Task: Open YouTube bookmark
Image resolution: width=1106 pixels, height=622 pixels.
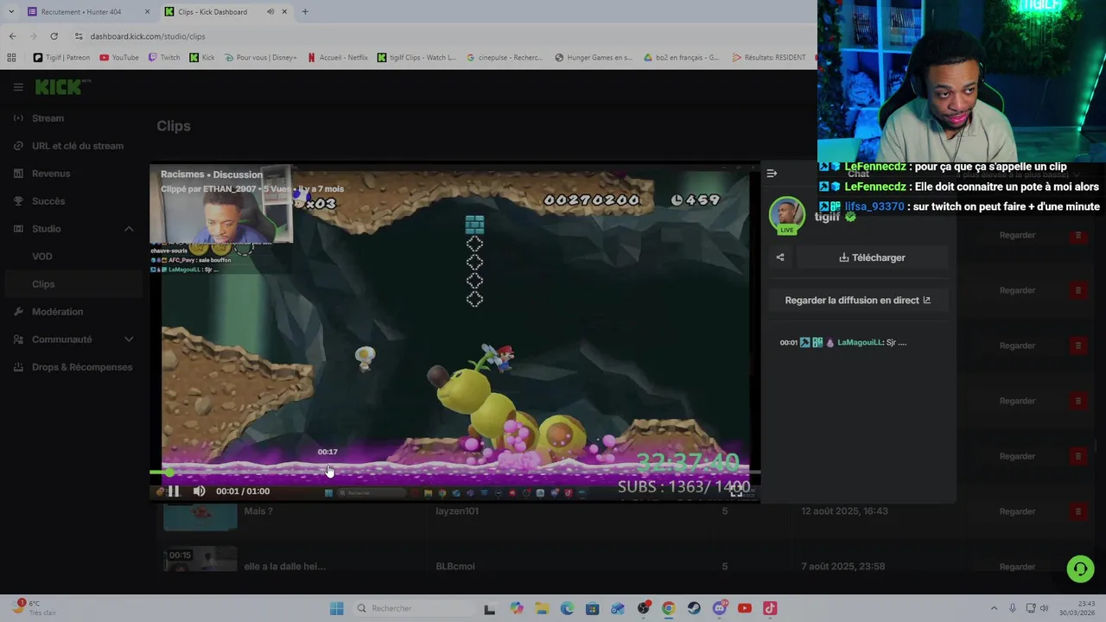Action: (119, 58)
